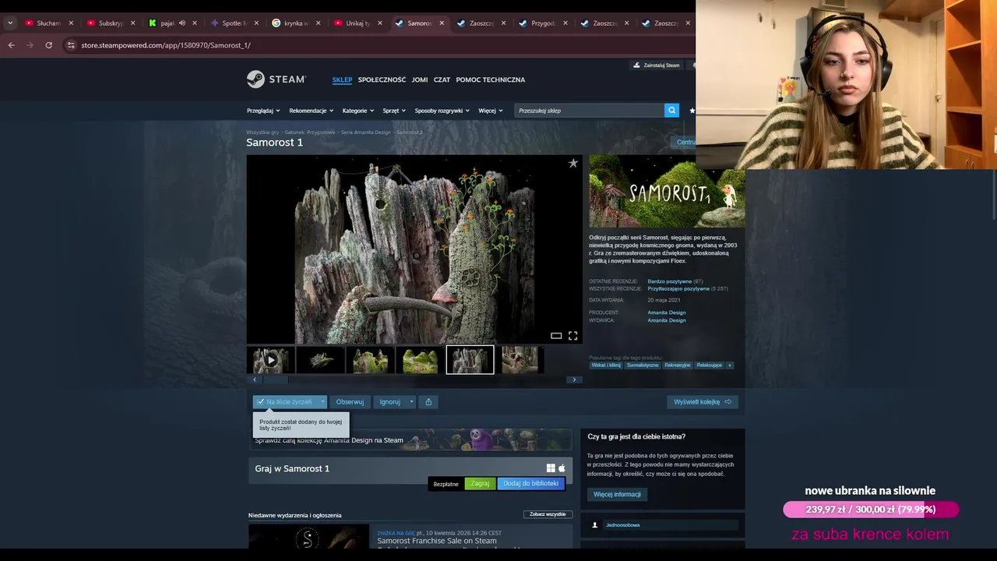
Task: Open the Więcej dropdown menu
Action: coord(491,111)
